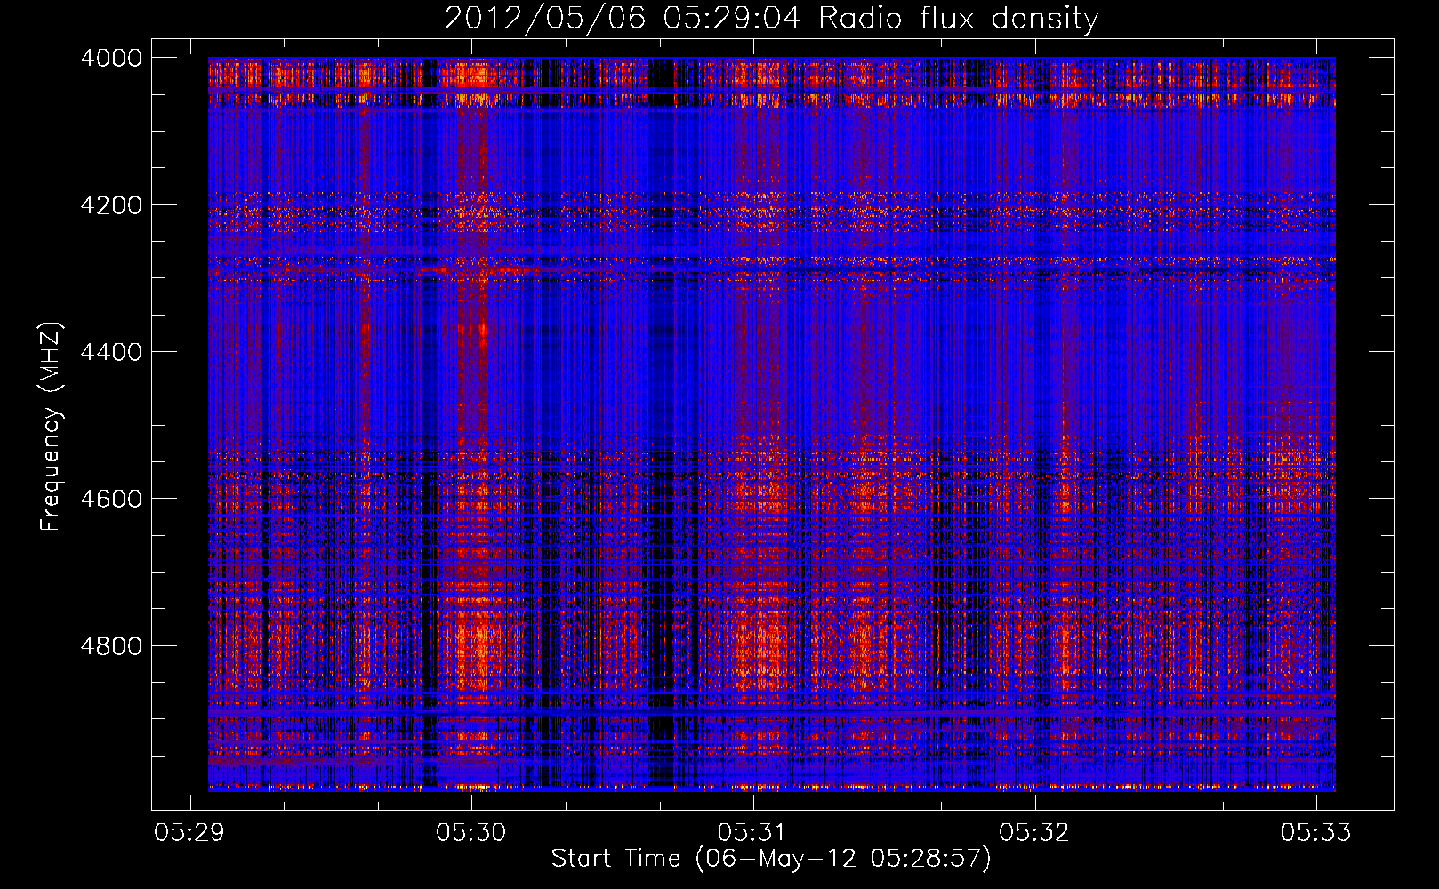Click the 4600 frequency axis label

[111, 499]
